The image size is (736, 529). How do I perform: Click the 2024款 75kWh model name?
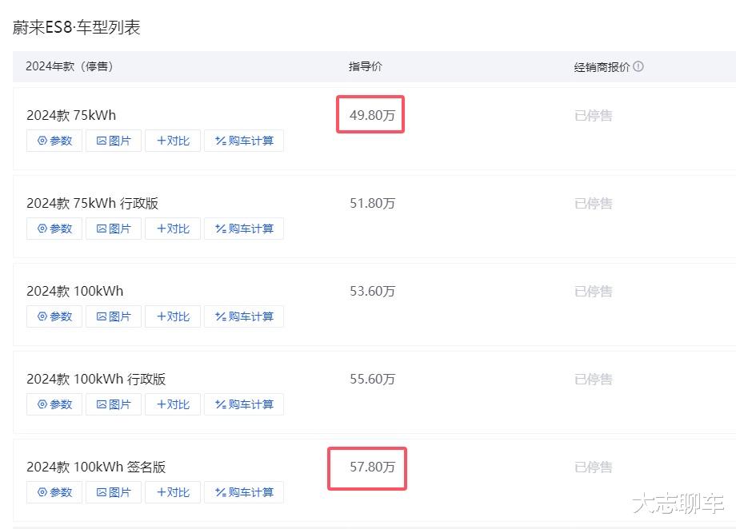click(x=71, y=115)
